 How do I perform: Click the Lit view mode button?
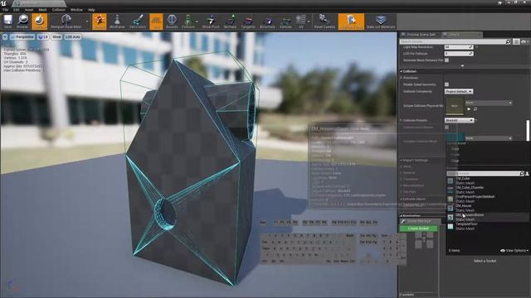pyautogui.click(x=43, y=36)
